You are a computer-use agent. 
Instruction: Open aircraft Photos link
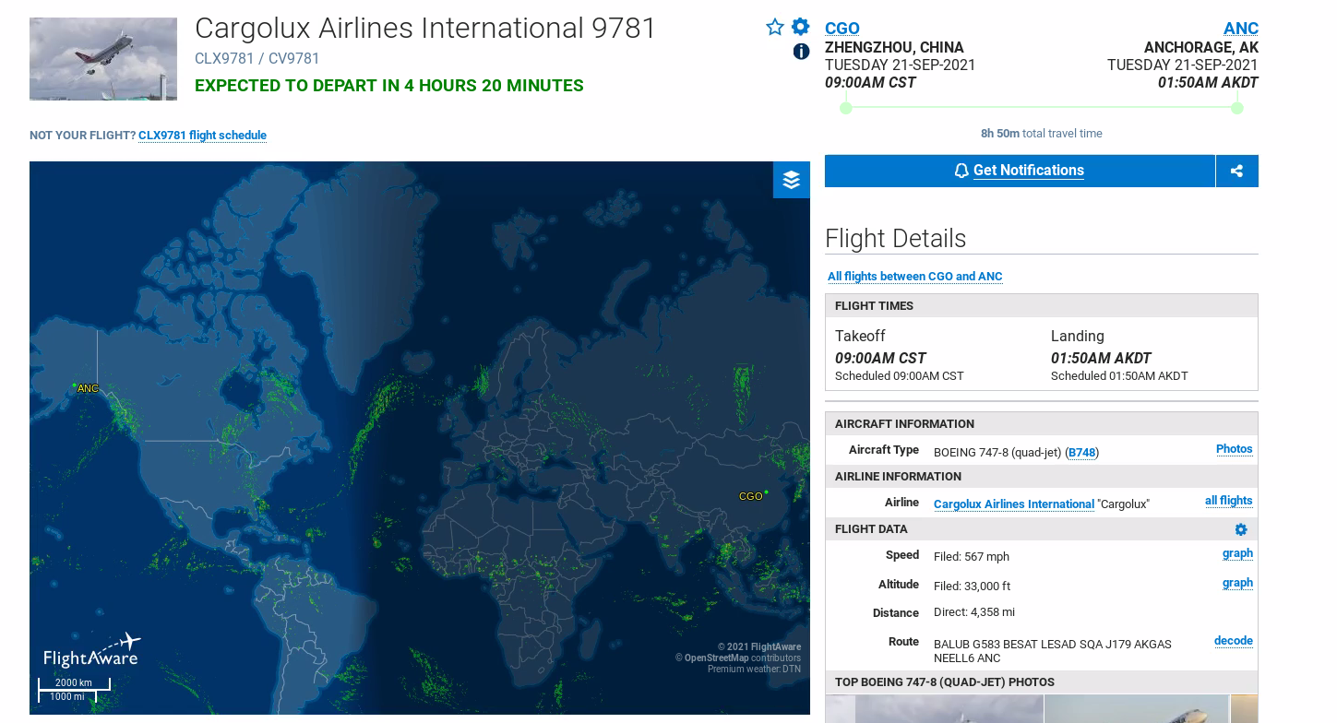1234,449
